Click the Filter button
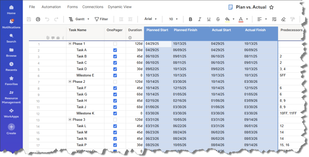Screen dimensions: 309x157 point(101,19)
